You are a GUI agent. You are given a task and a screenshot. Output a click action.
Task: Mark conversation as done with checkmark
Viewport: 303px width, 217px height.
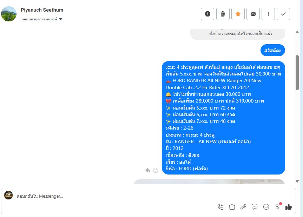[x=283, y=14]
